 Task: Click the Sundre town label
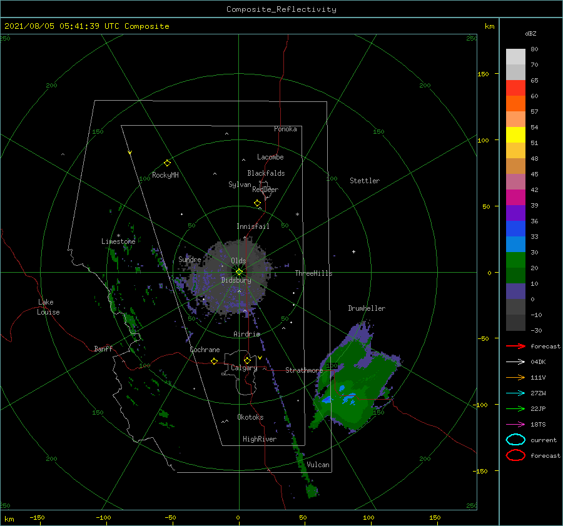coord(190,259)
